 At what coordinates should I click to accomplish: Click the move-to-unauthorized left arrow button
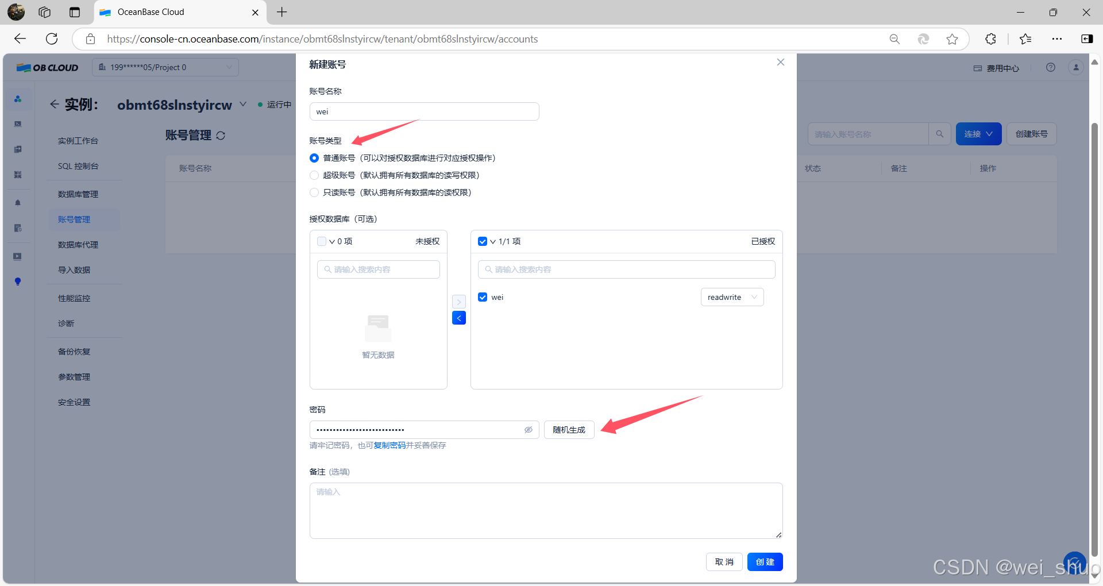pos(458,318)
